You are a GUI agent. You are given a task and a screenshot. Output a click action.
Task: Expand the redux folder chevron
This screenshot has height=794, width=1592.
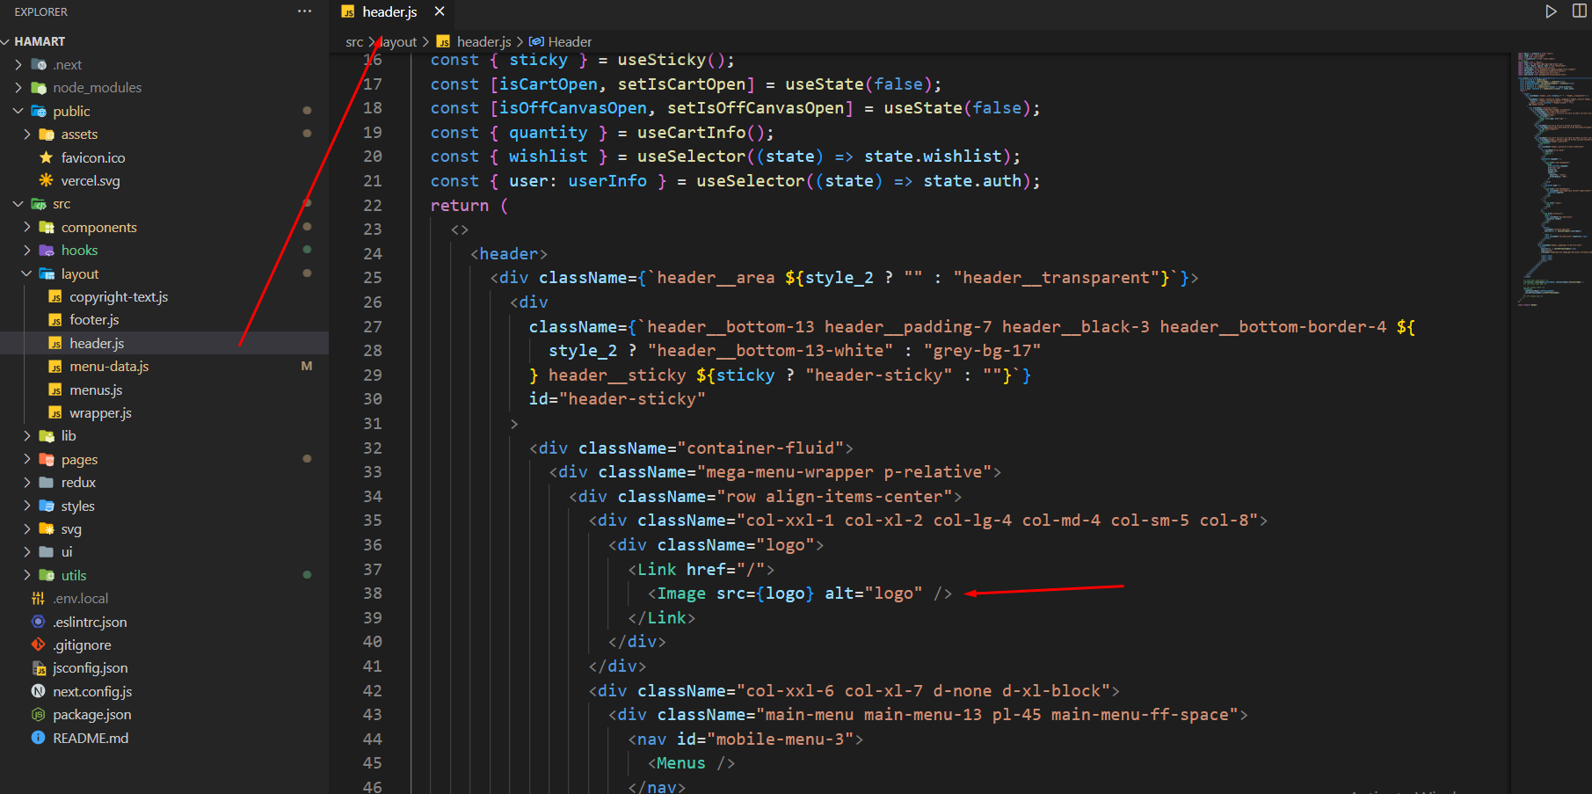(x=27, y=483)
